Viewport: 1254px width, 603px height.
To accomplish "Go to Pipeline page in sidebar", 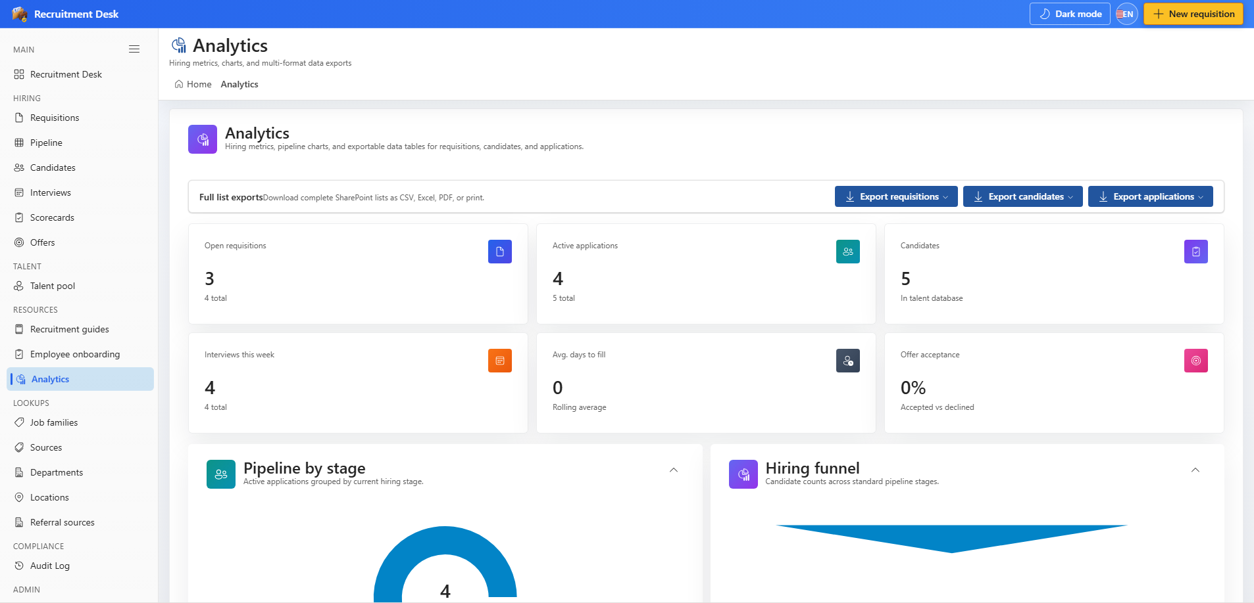I will click(x=80, y=143).
